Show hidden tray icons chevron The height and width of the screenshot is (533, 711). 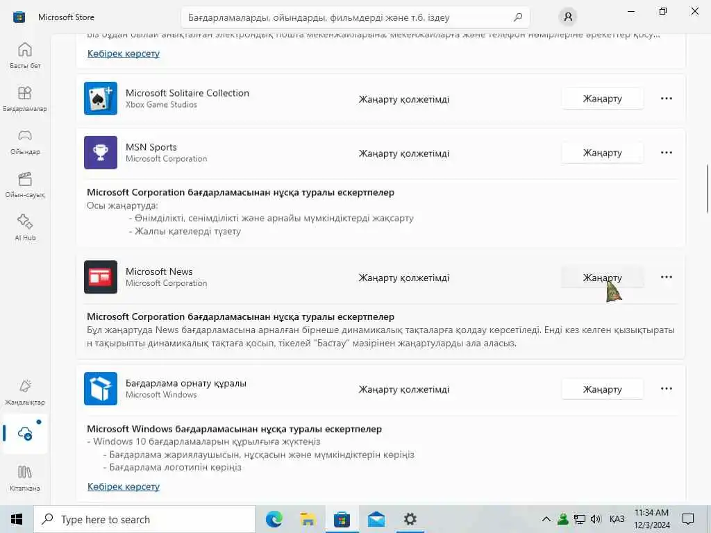coord(546,519)
